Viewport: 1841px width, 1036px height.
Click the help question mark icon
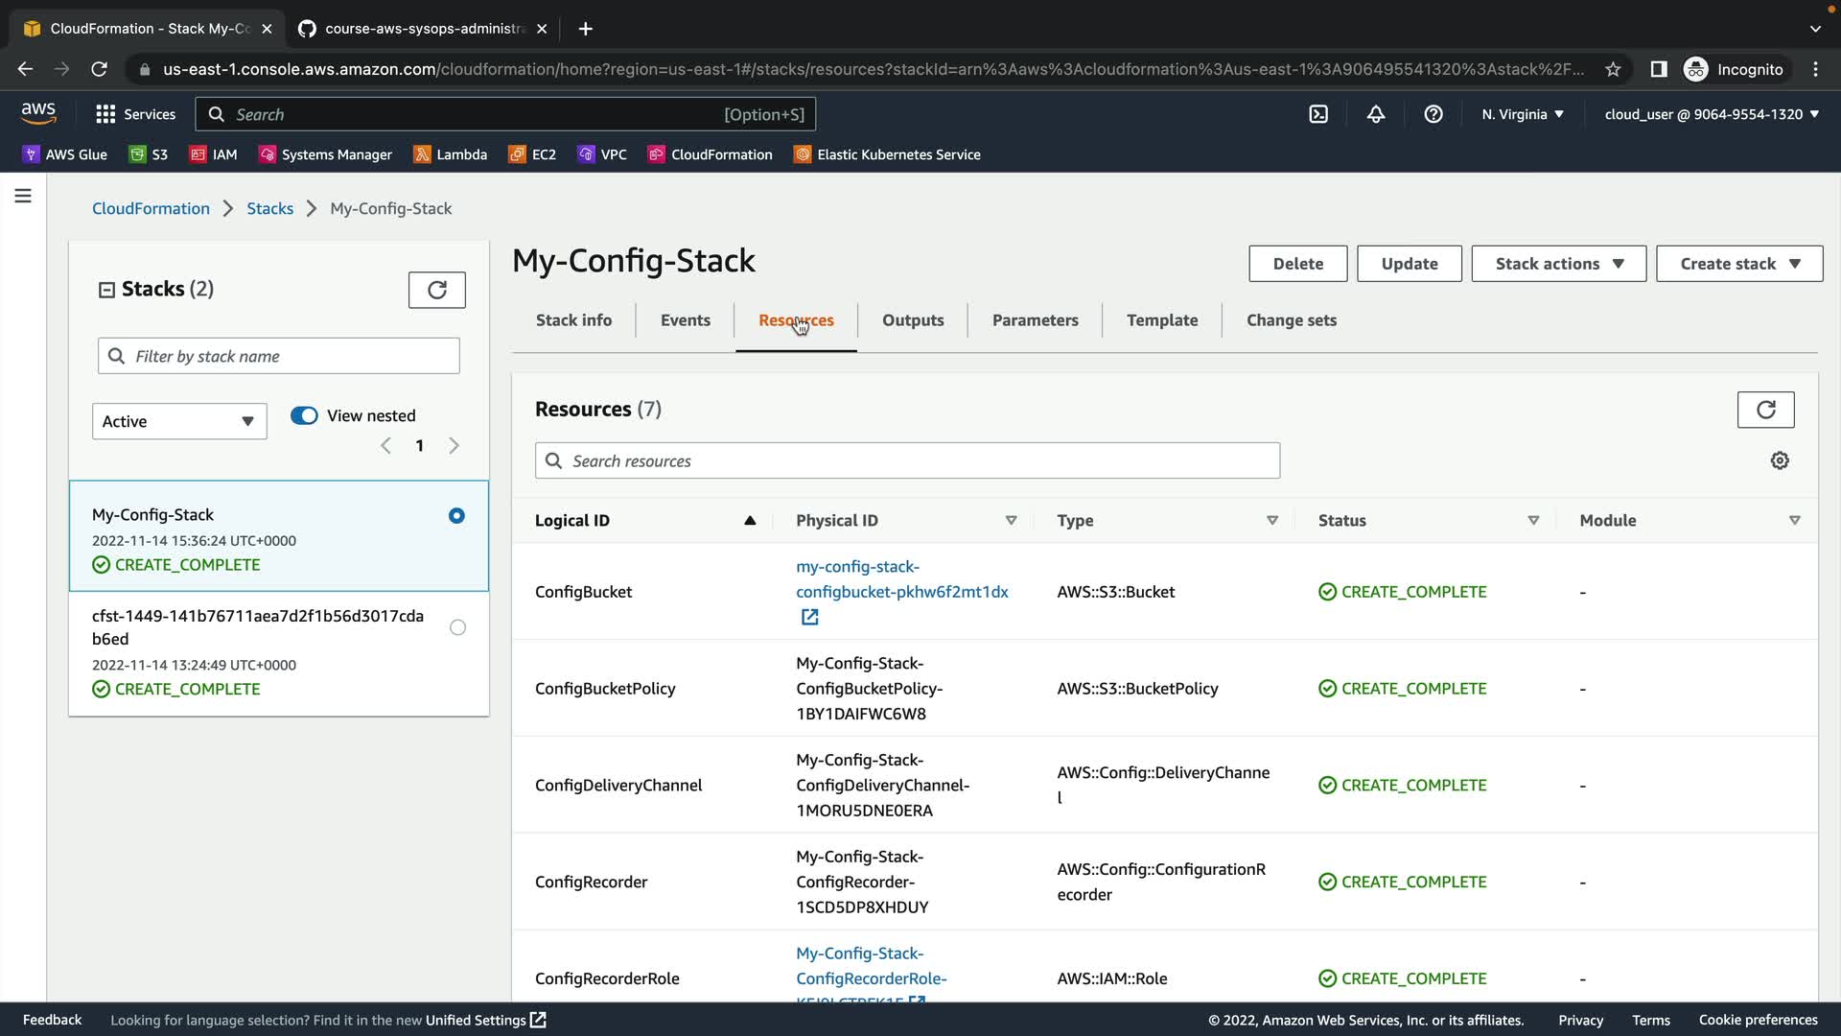[1433, 114]
